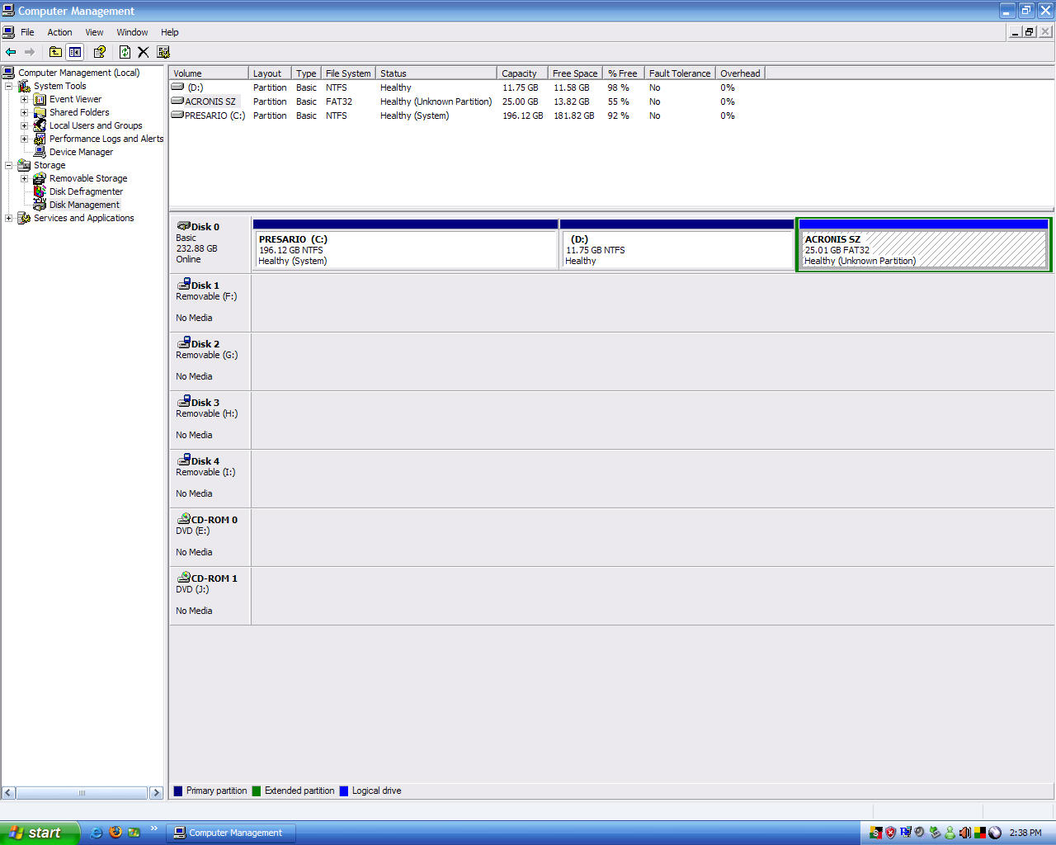The image size is (1056, 845).
Task: Expand the Removable Storage node
Action: (25, 178)
